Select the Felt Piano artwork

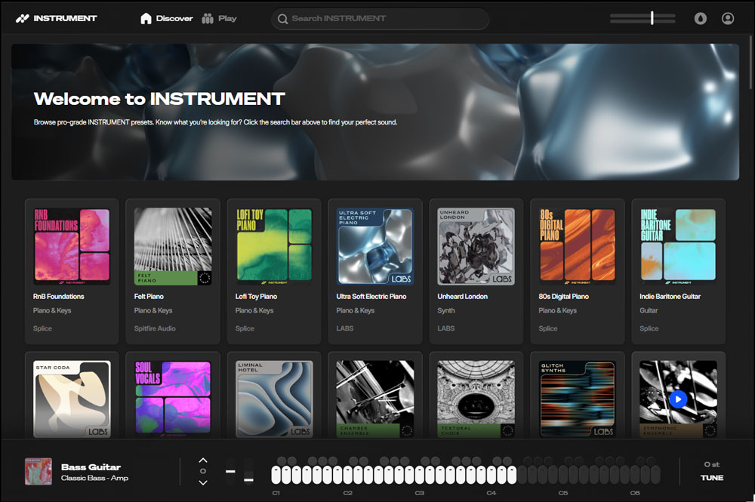[x=173, y=246]
